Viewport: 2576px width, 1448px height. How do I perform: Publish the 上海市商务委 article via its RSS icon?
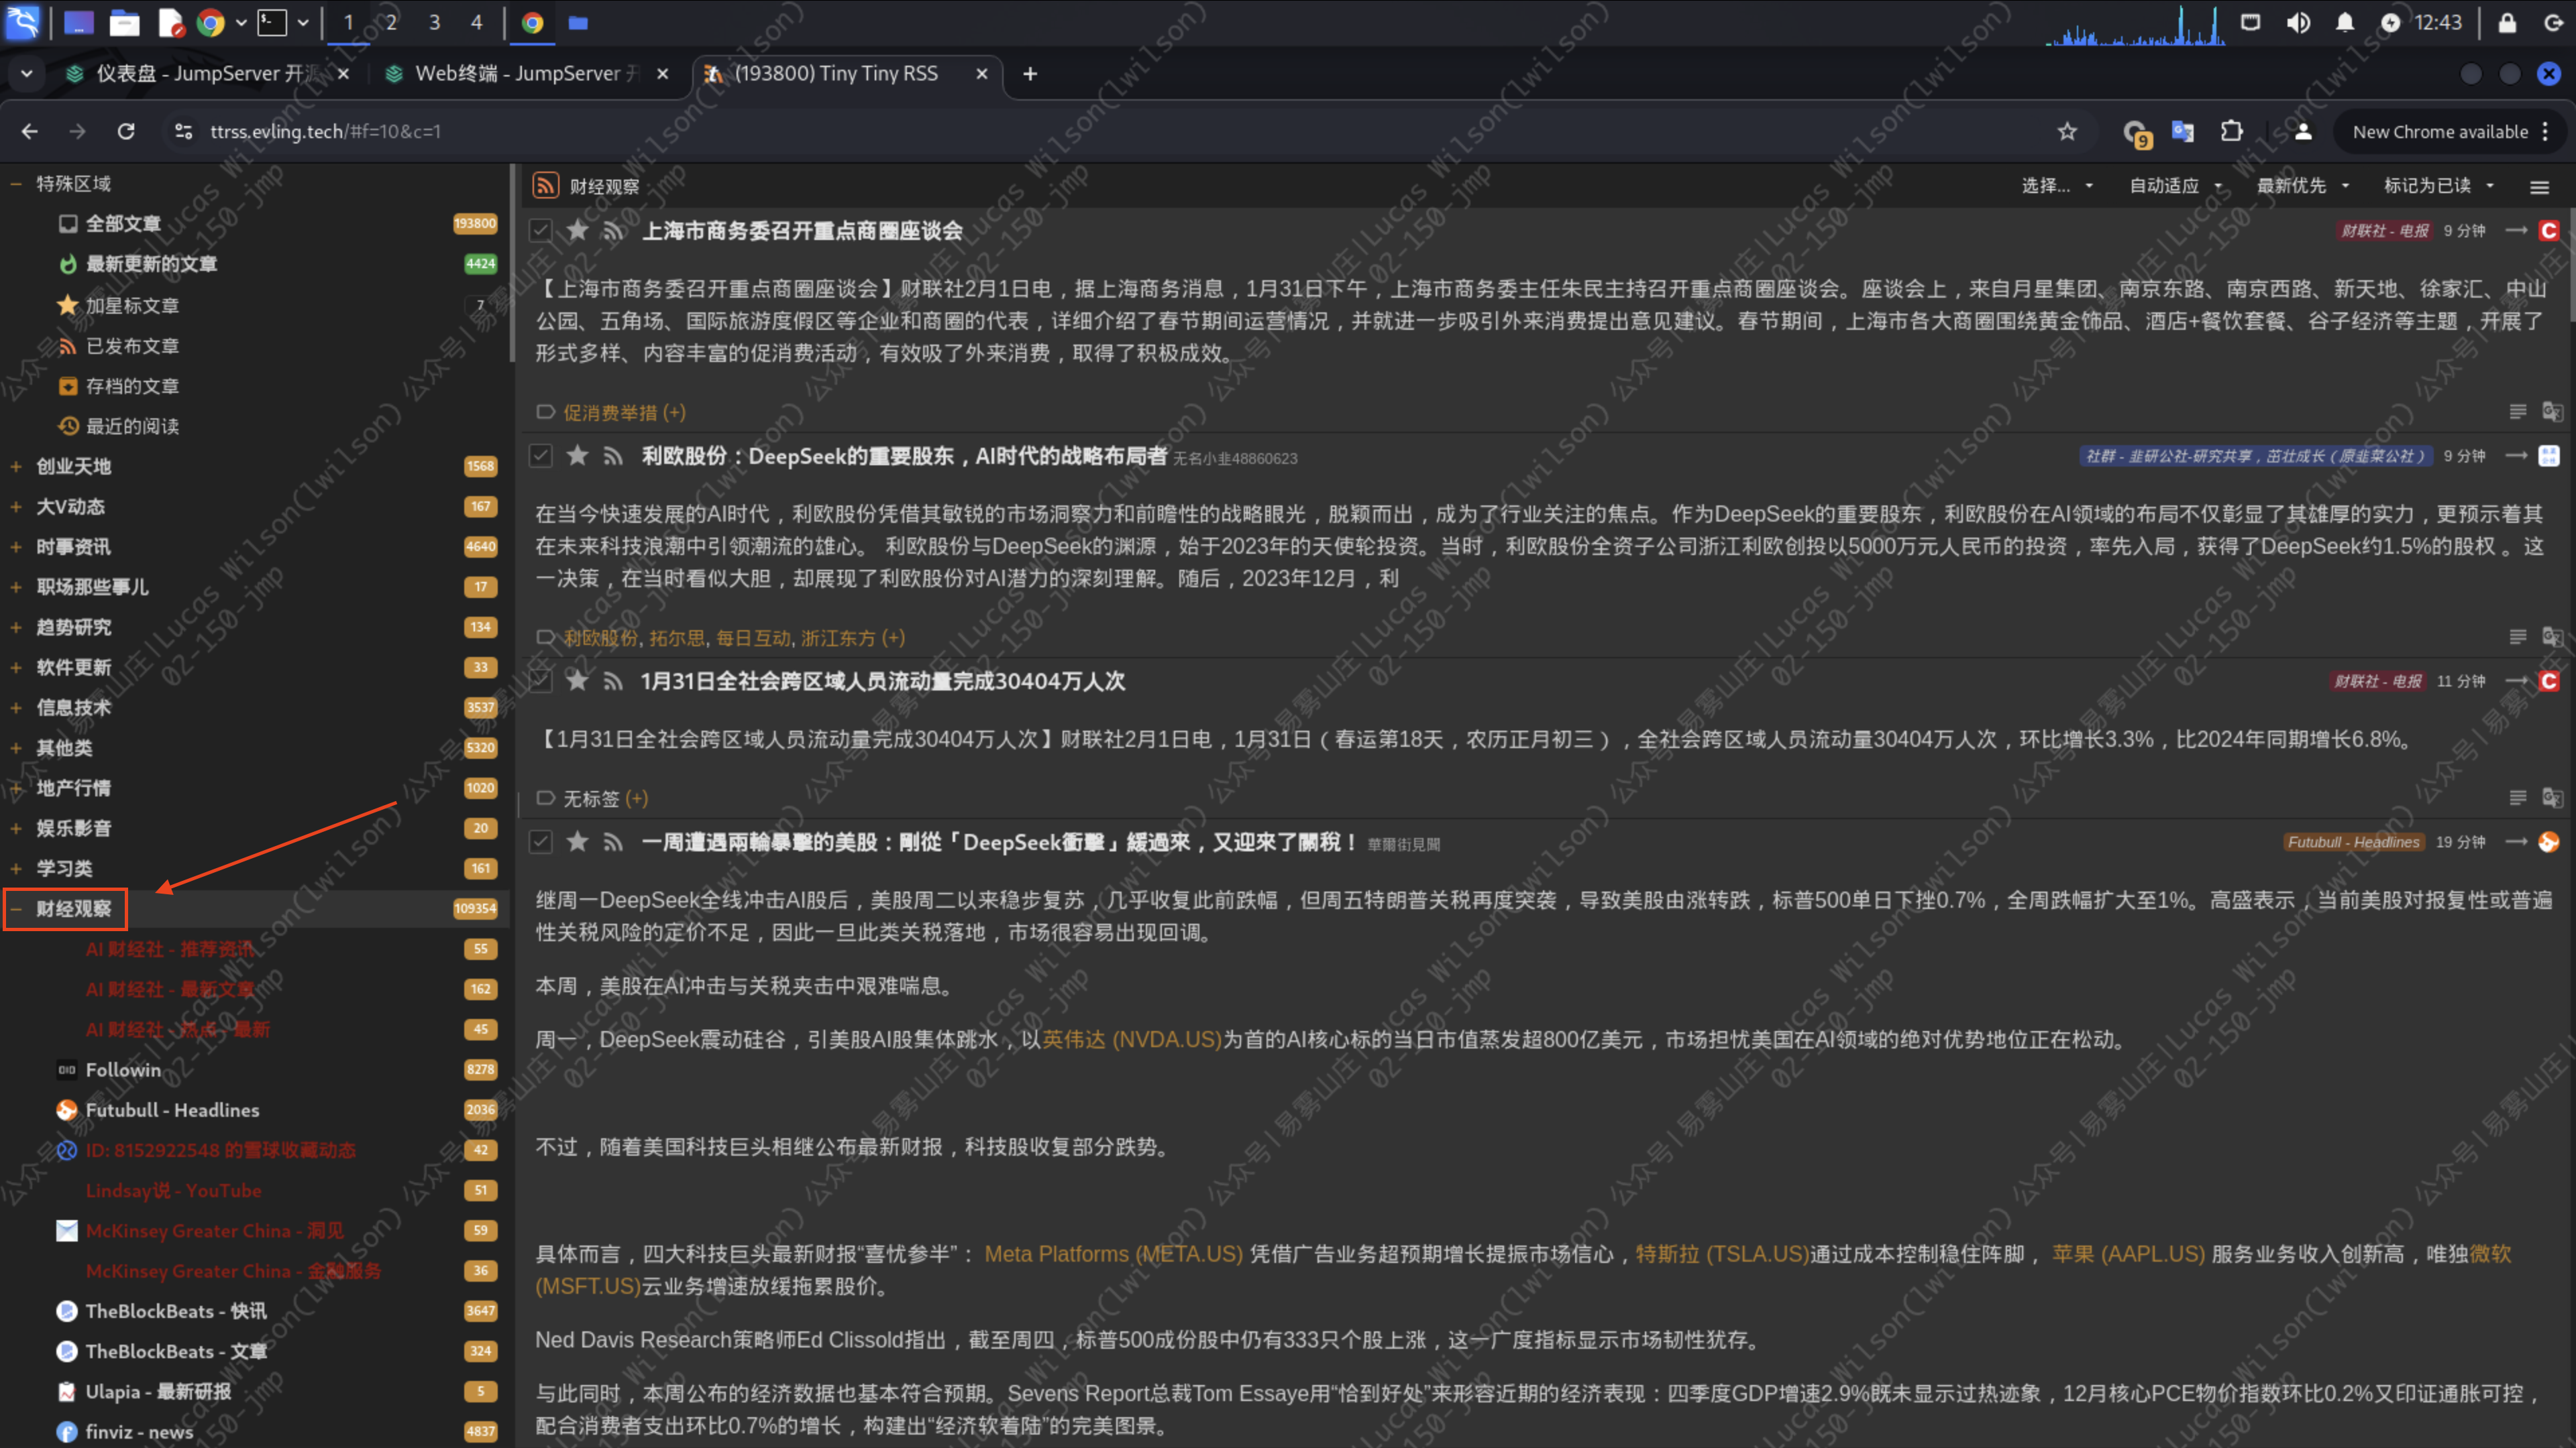point(613,231)
